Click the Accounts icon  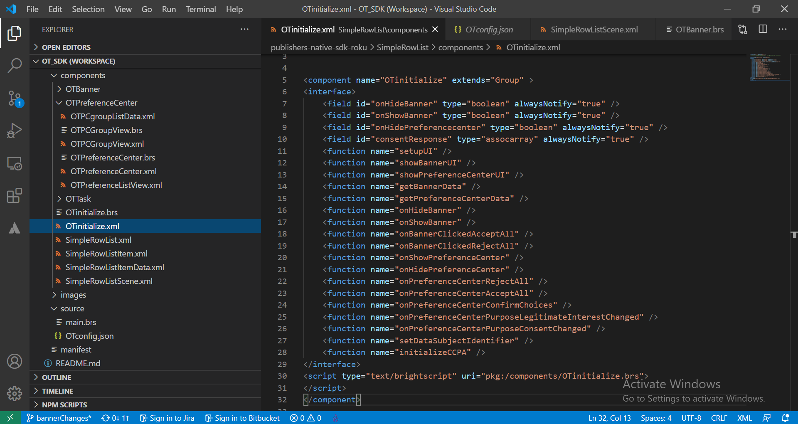[x=15, y=361]
